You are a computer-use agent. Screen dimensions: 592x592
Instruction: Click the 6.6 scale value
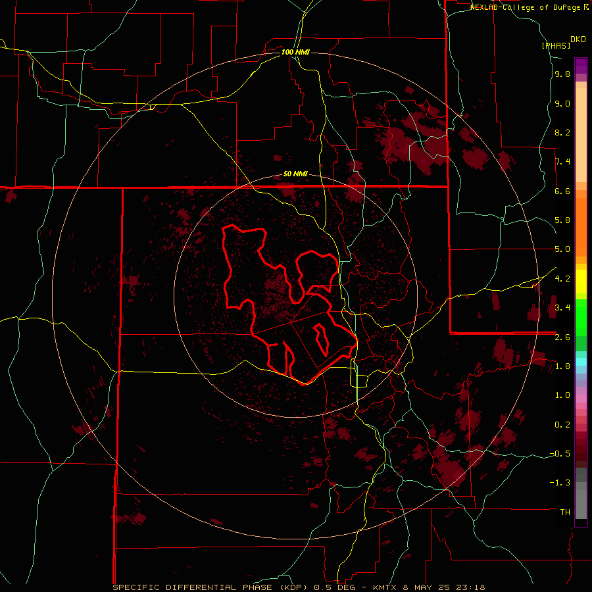(x=562, y=191)
